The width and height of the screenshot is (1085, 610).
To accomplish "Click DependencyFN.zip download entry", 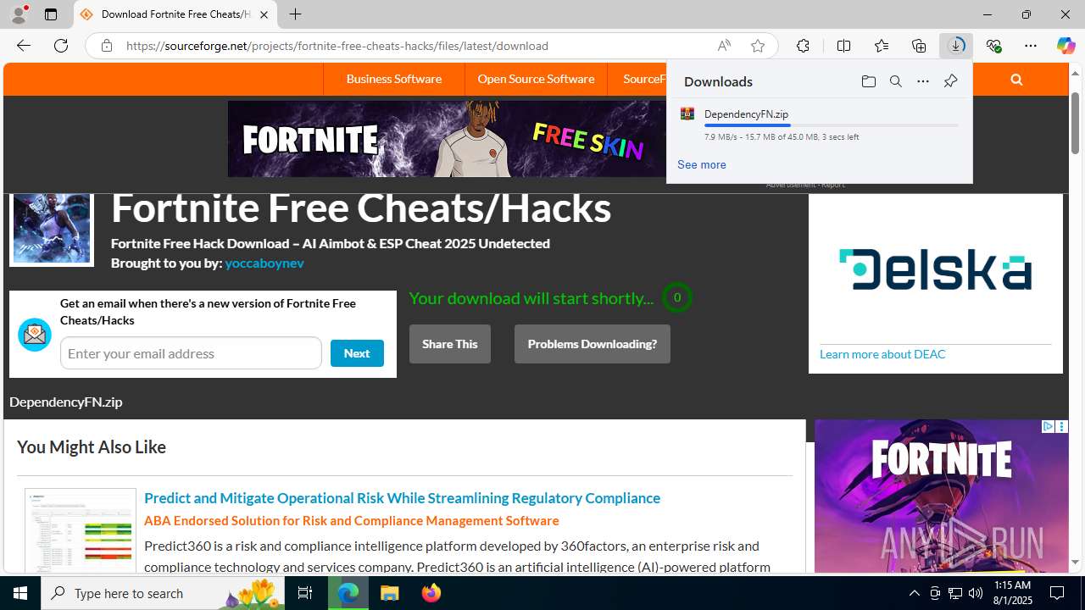I will point(819,125).
